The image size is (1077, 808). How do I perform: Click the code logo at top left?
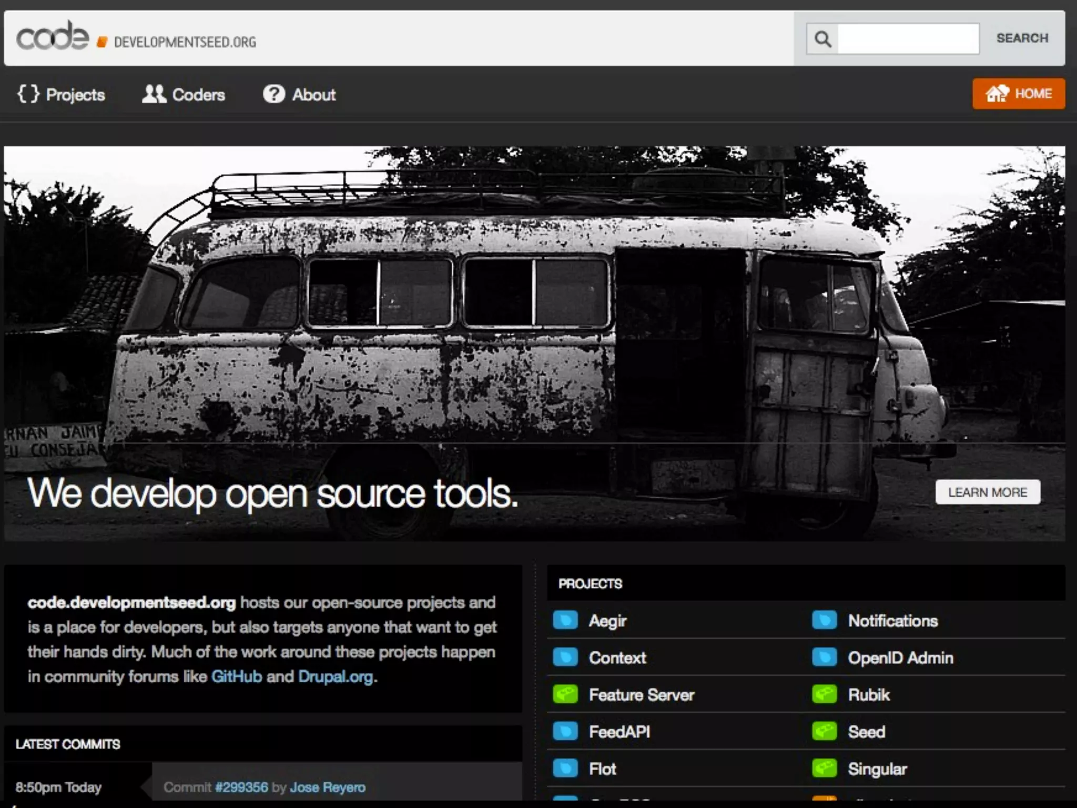coord(53,37)
